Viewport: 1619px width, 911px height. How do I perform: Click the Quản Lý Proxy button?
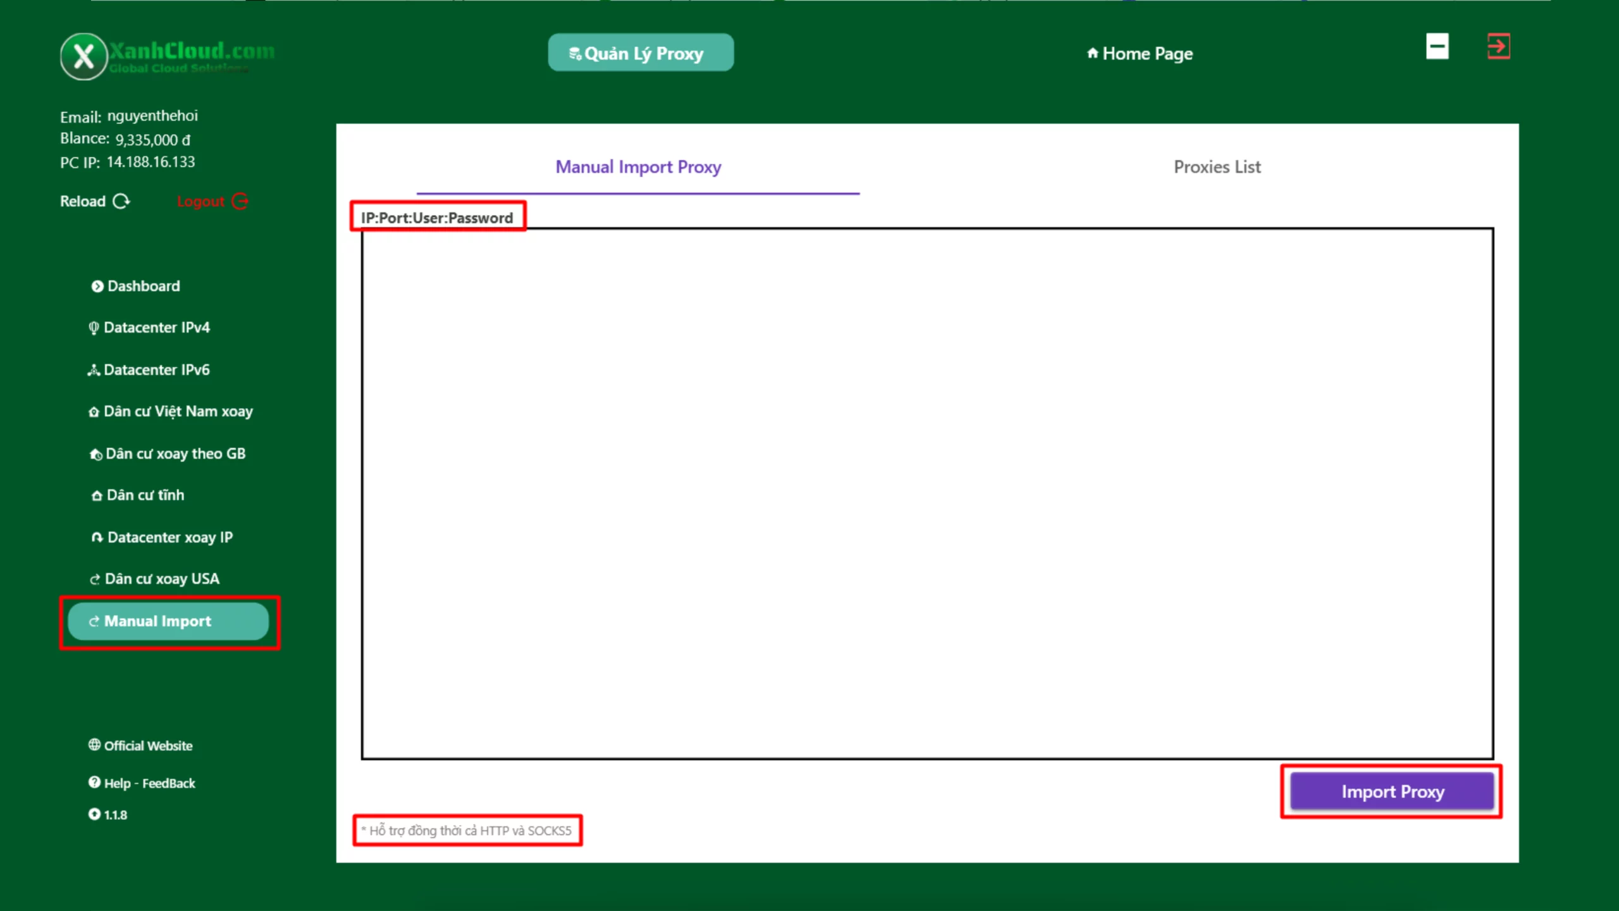(x=641, y=53)
